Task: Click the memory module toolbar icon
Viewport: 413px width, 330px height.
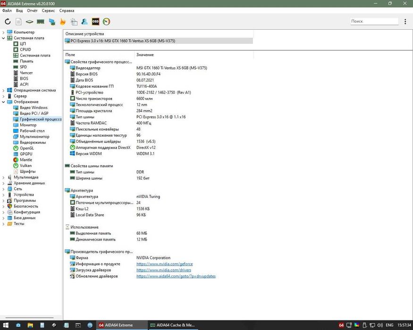Action: [x=40, y=22]
